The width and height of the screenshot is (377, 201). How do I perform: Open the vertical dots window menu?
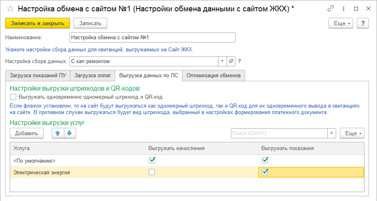click(343, 8)
